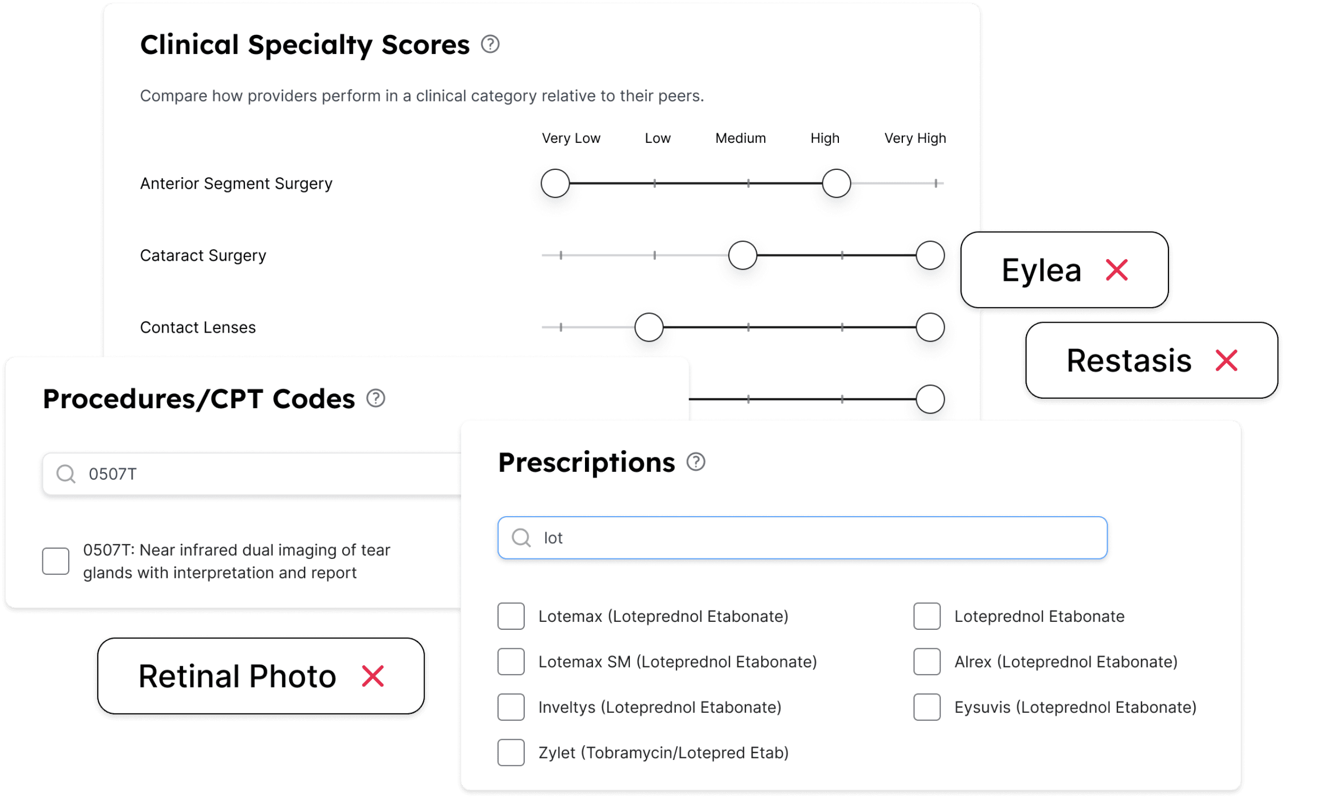Remove the Retinal Photo tag with its X
This screenshot has height=798, width=1317.
point(372,676)
